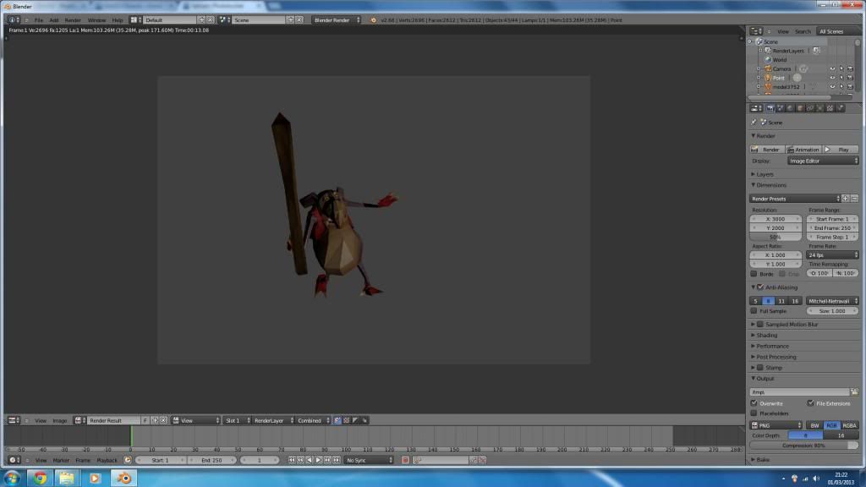Open the Physics properties tab icon

pos(840,109)
